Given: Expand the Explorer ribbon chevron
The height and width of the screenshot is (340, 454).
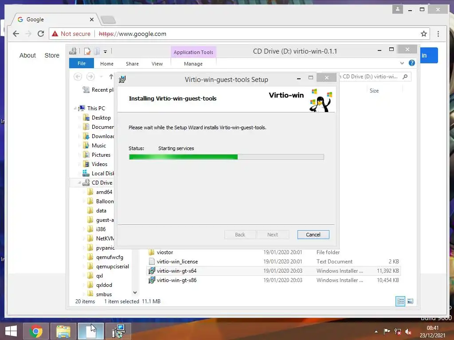Looking at the screenshot, I should [x=402, y=63].
